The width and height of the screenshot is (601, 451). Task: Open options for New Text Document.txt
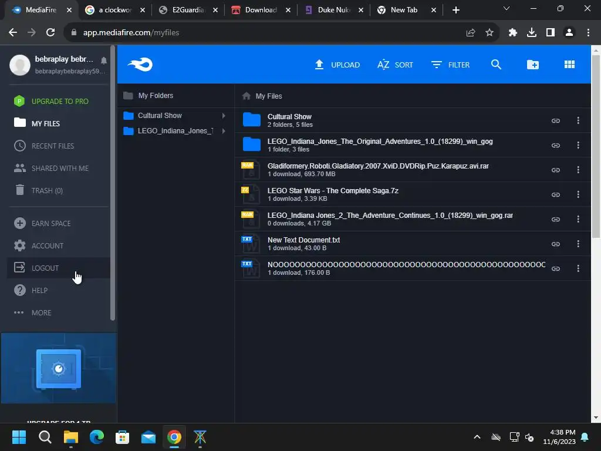(x=578, y=244)
